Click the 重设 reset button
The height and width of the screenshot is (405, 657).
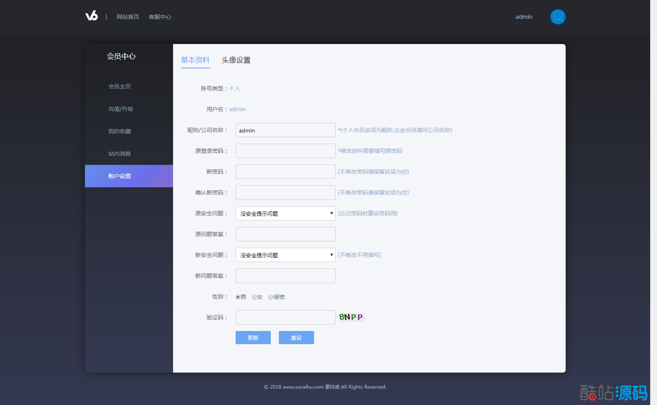296,338
